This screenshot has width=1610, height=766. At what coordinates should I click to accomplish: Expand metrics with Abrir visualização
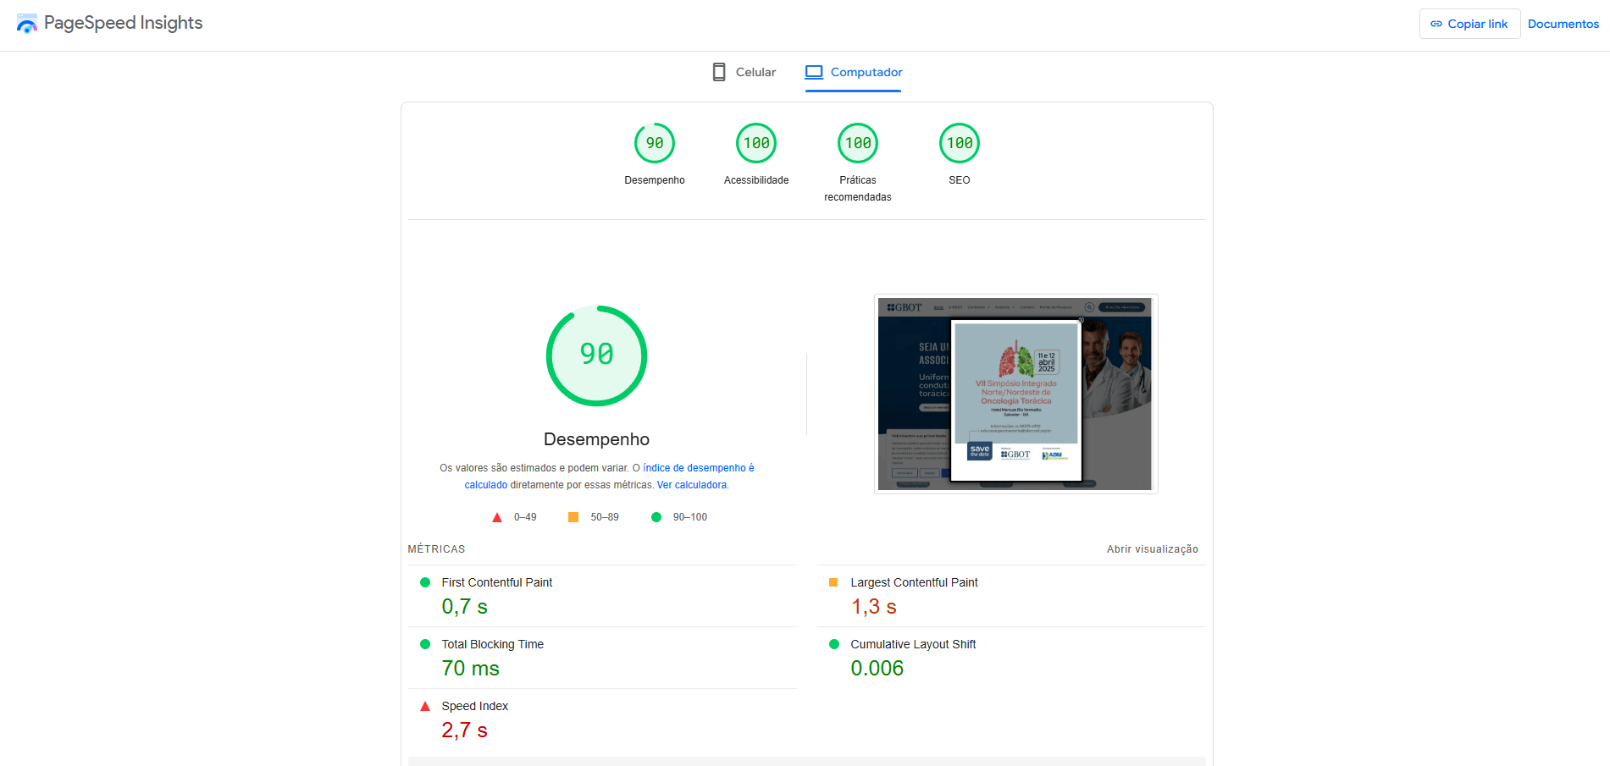(x=1152, y=549)
